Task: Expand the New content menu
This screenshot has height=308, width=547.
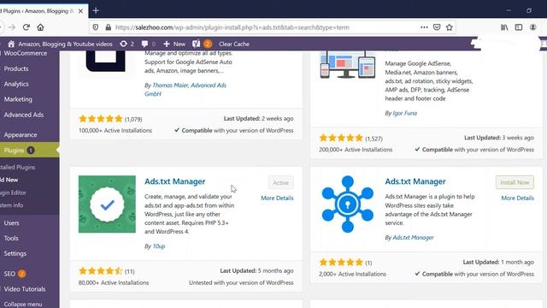Action: pyautogui.click(x=174, y=44)
